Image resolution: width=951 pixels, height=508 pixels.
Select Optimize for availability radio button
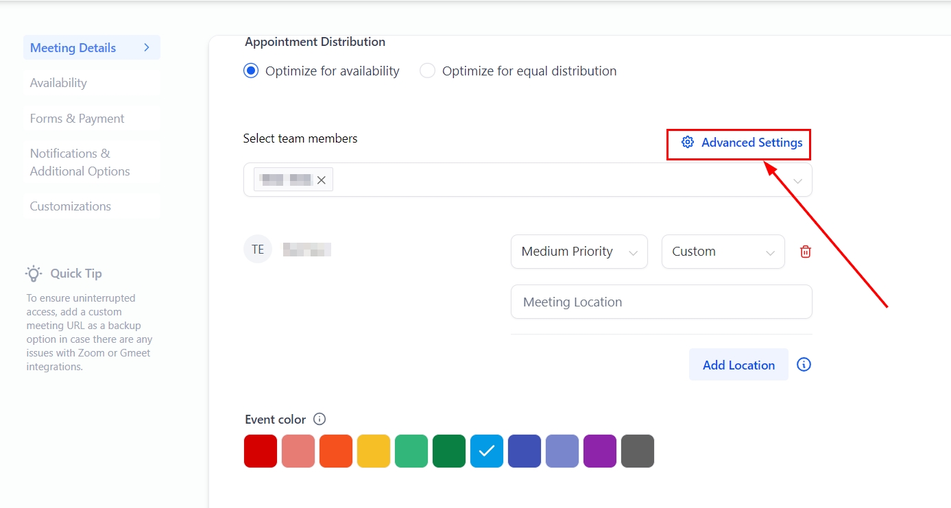point(252,71)
